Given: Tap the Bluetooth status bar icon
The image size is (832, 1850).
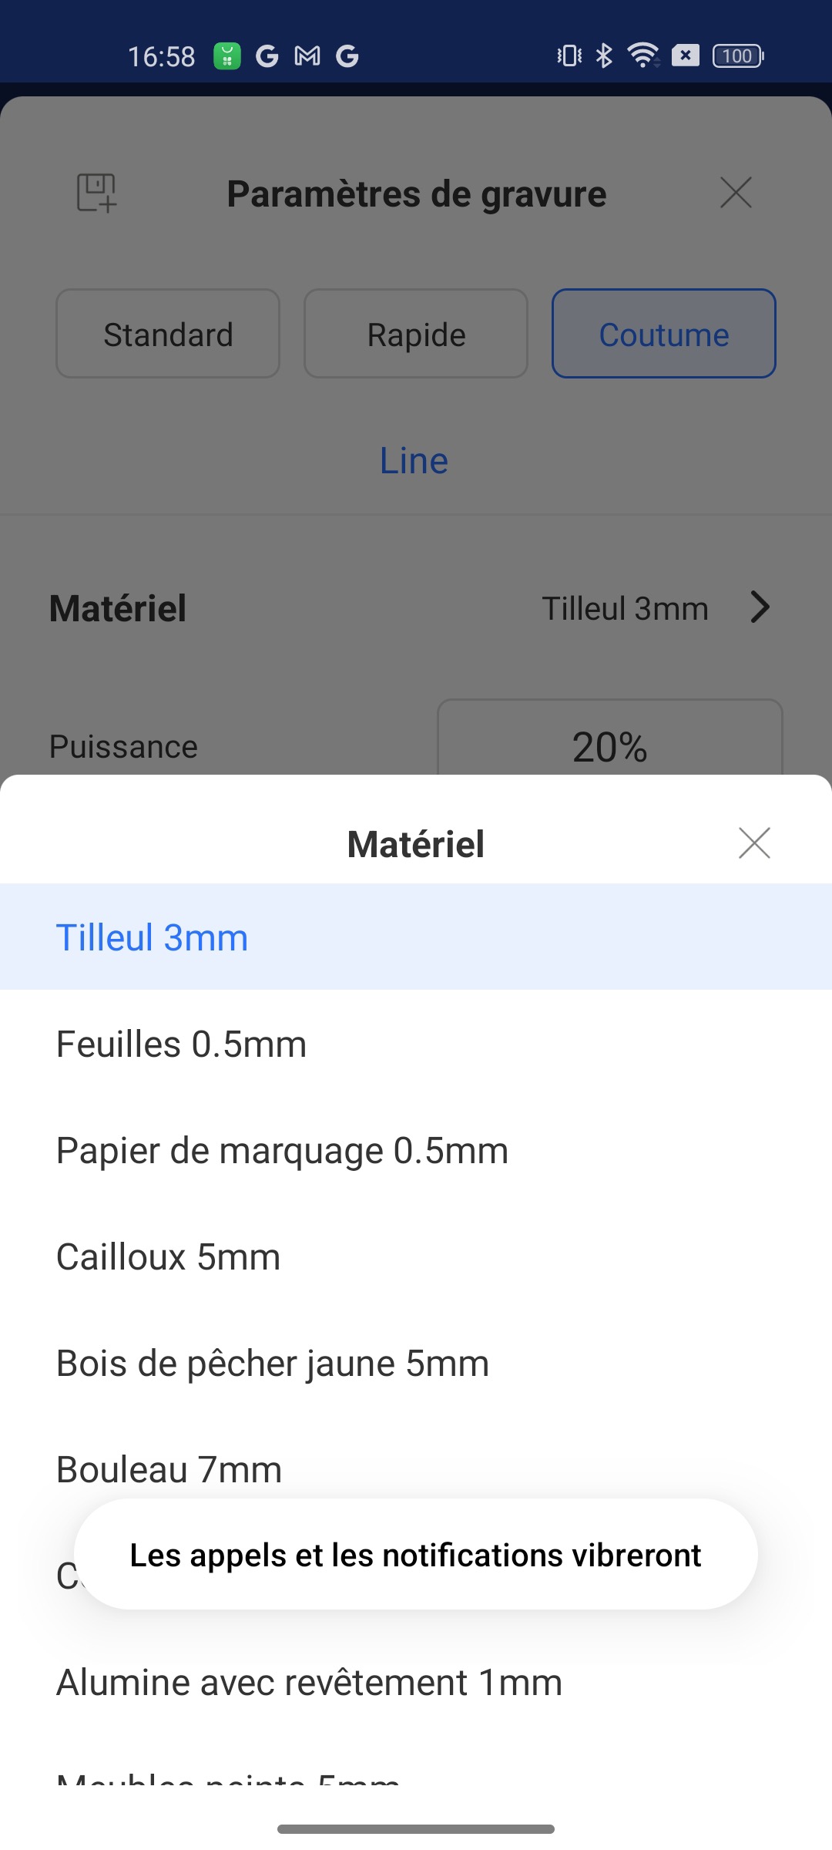Looking at the screenshot, I should pos(605,55).
